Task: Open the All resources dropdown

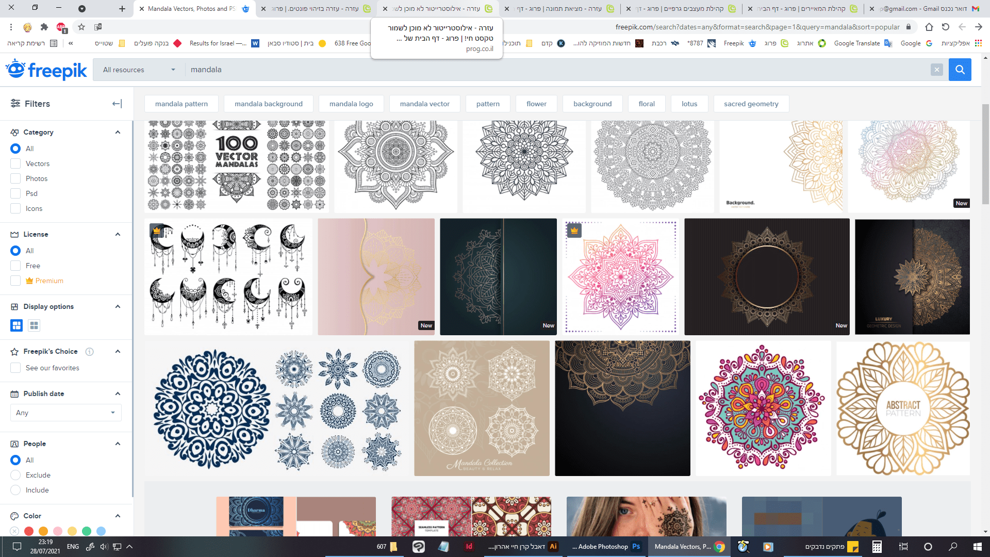Action: (139, 70)
